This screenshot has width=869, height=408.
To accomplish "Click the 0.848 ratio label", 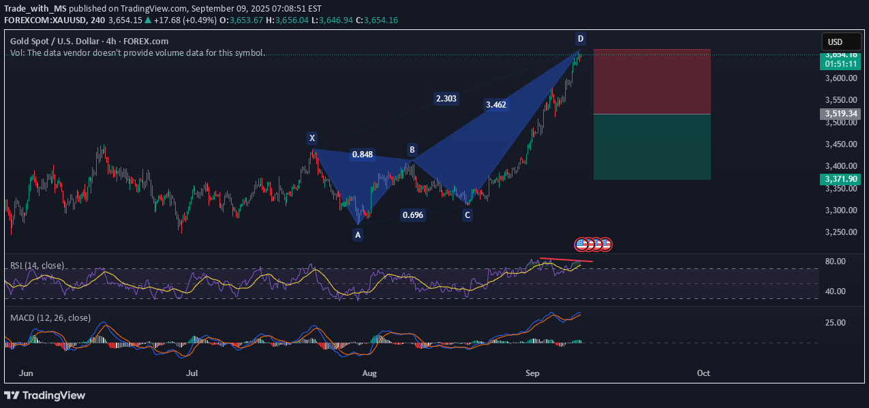I will point(362,155).
